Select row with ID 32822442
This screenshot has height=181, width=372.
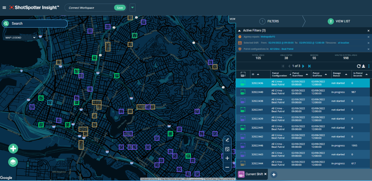303,136
